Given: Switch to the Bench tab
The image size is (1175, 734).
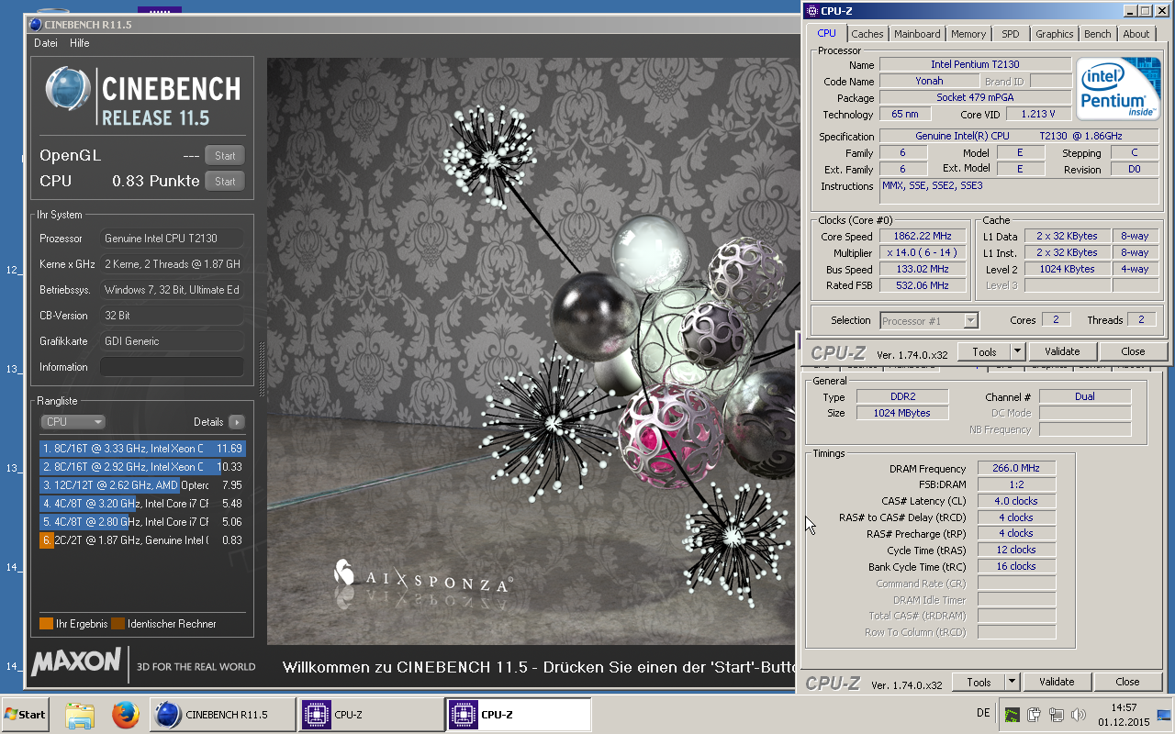Looking at the screenshot, I should (x=1097, y=34).
